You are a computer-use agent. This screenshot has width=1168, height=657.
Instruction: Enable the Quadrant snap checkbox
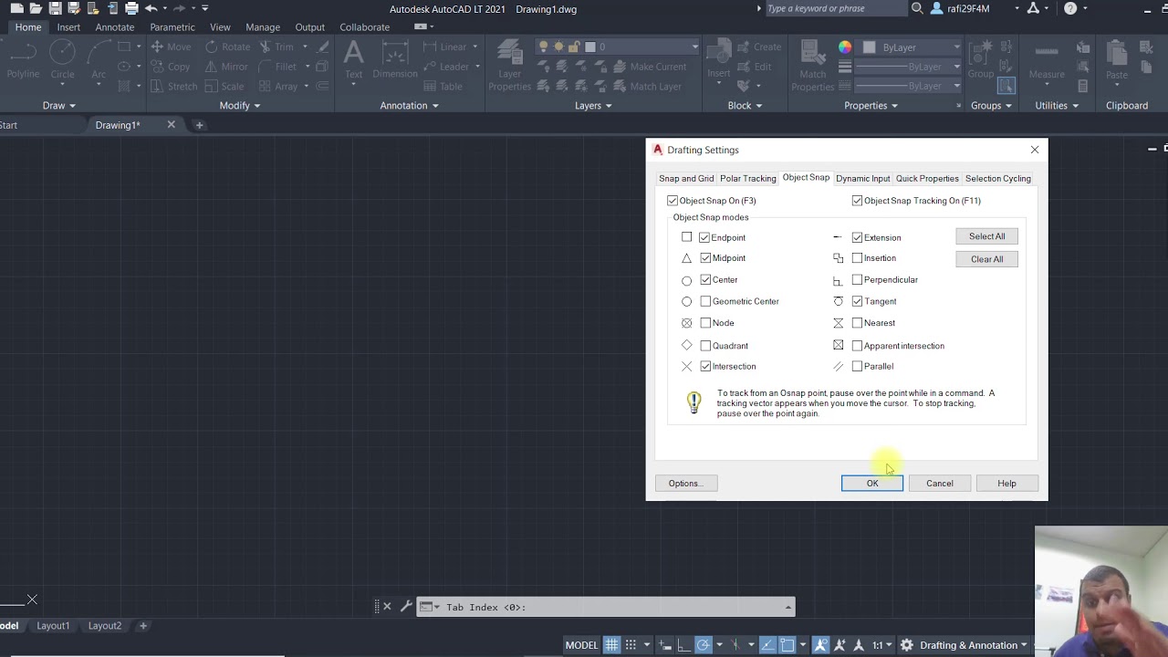(x=705, y=346)
